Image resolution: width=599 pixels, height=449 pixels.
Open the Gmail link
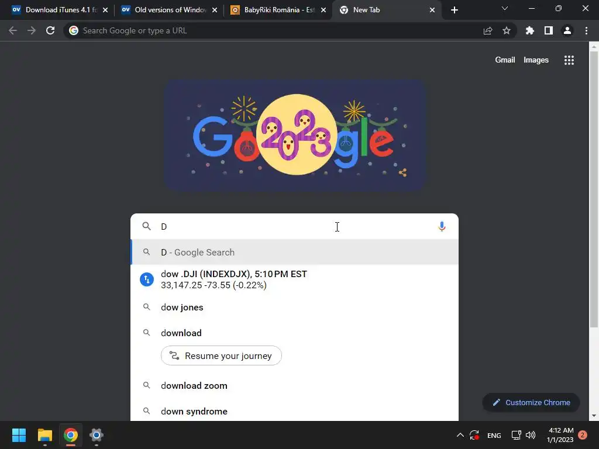[505, 60]
